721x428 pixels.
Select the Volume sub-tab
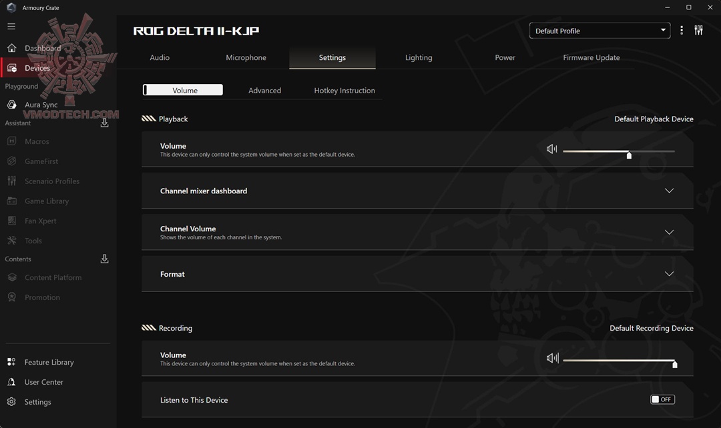[183, 90]
